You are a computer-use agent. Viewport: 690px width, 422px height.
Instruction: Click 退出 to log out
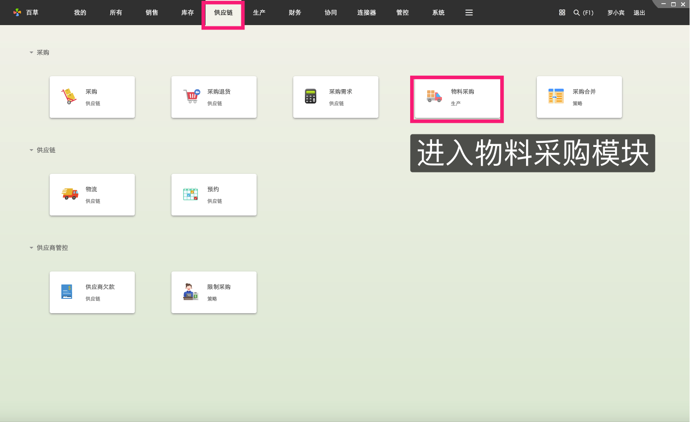(x=639, y=13)
